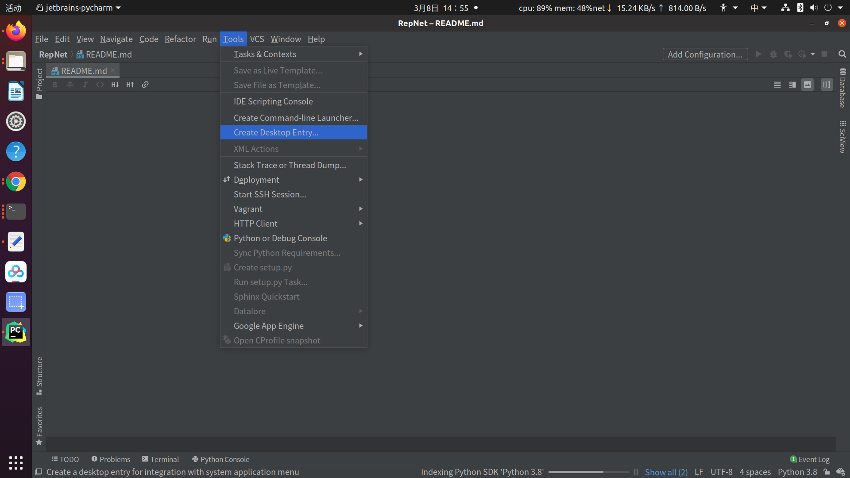Close the README.md editor tab

point(113,70)
